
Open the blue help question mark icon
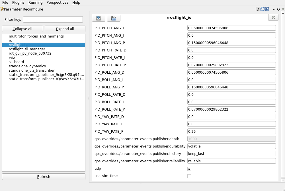click(267, 9)
